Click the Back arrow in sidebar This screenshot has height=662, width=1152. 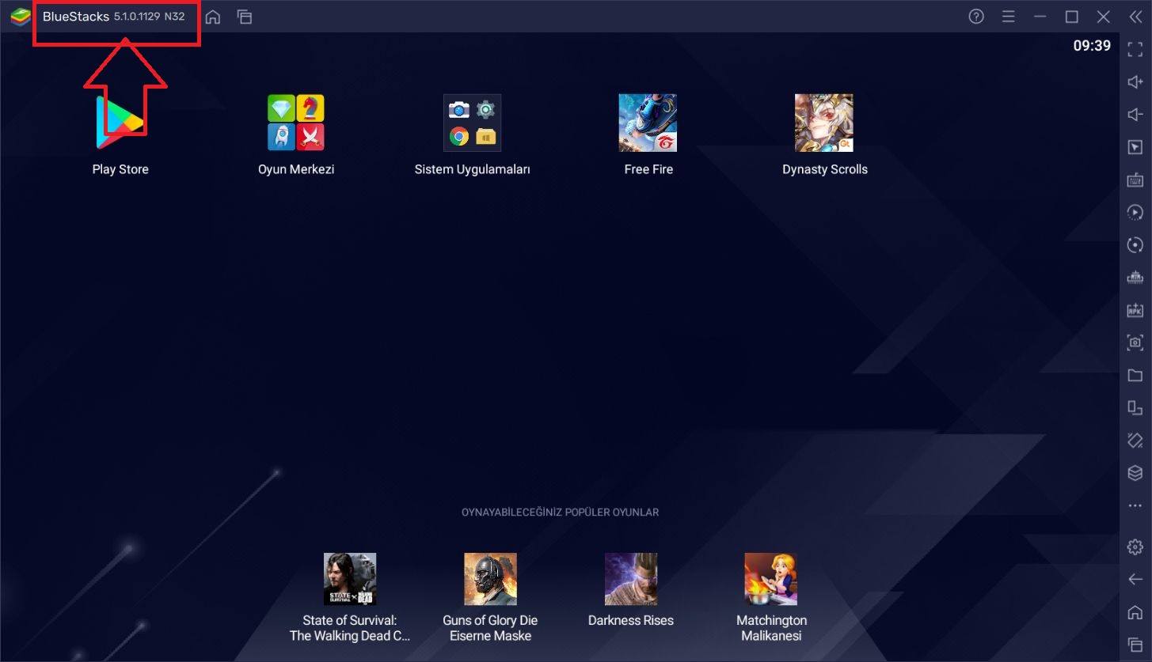coord(1135,580)
